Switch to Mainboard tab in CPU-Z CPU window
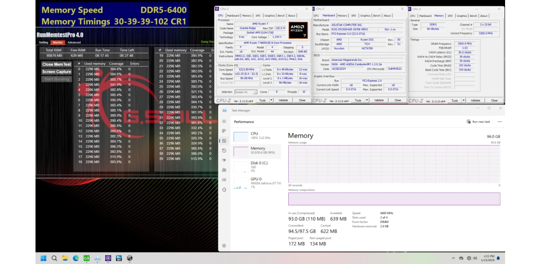The image size is (541, 264). click(233, 16)
